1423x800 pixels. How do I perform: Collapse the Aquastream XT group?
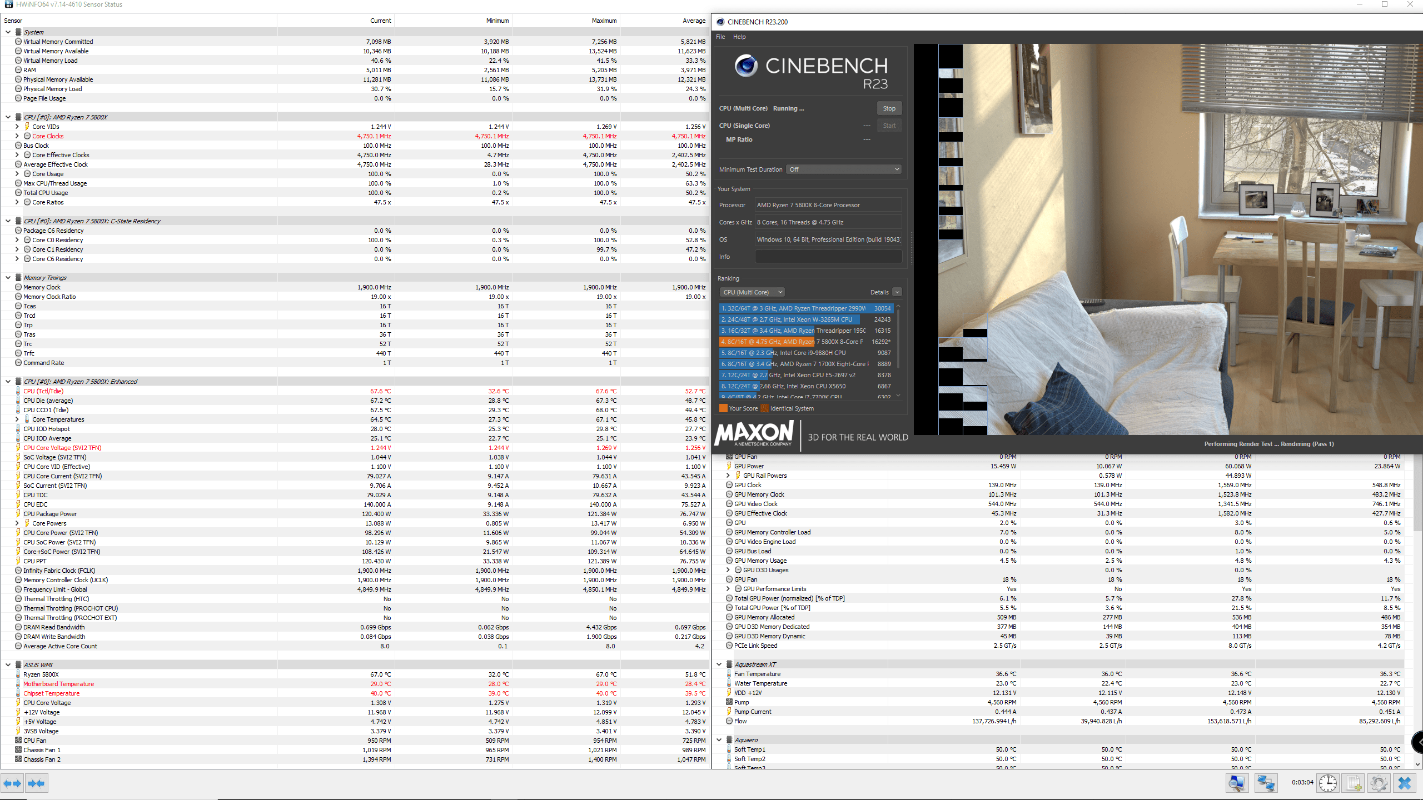pyautogui.click(x=719, y=664)
